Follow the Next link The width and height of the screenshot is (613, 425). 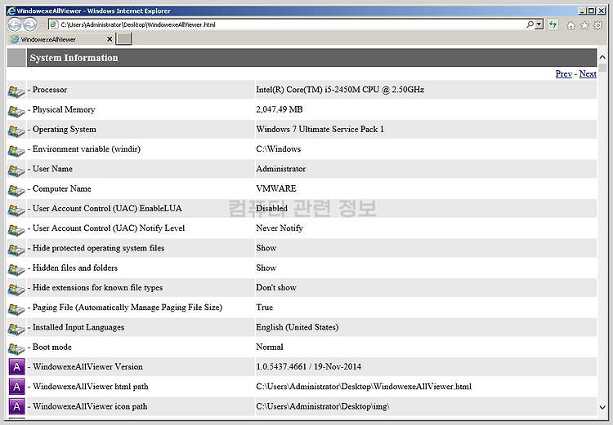pos(588,73)
